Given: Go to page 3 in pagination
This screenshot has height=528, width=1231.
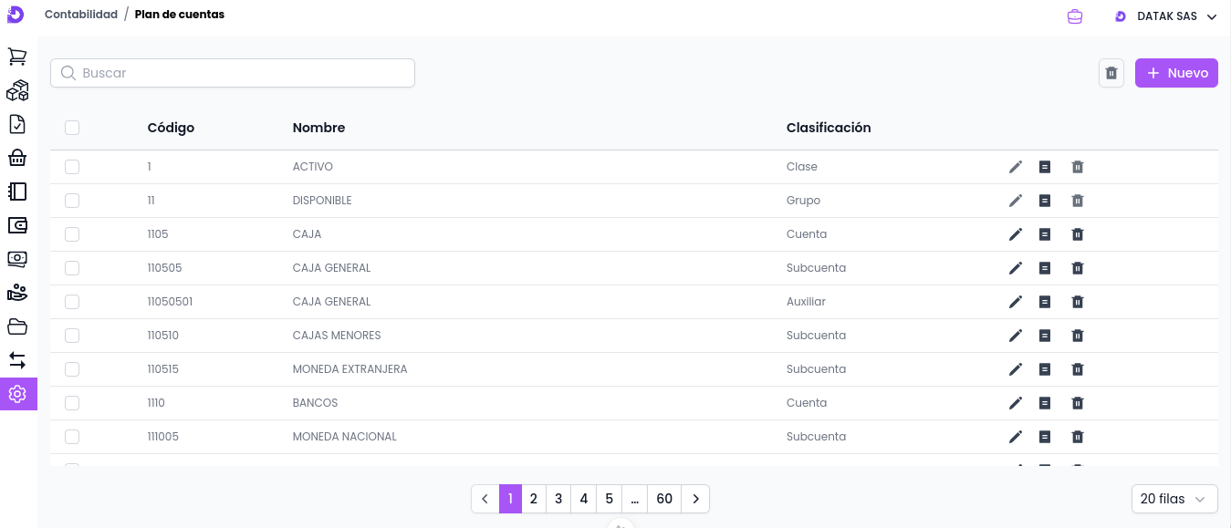Looking at the screenshot, I should pos(558,499).
